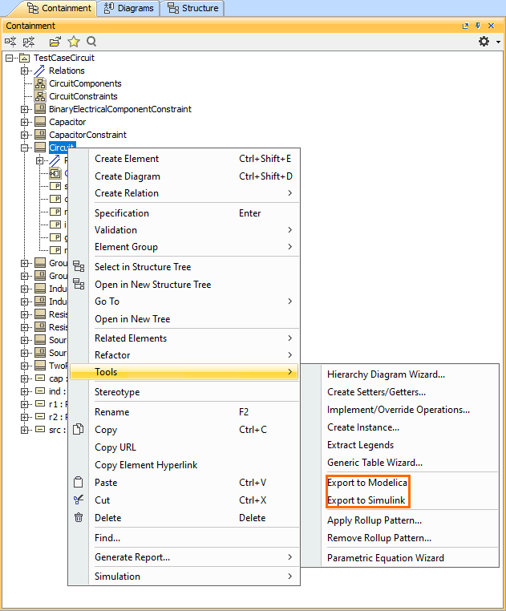506x611 pixels.
Task: Choose Create Diagram from context menu
Action: pos(184,176)
